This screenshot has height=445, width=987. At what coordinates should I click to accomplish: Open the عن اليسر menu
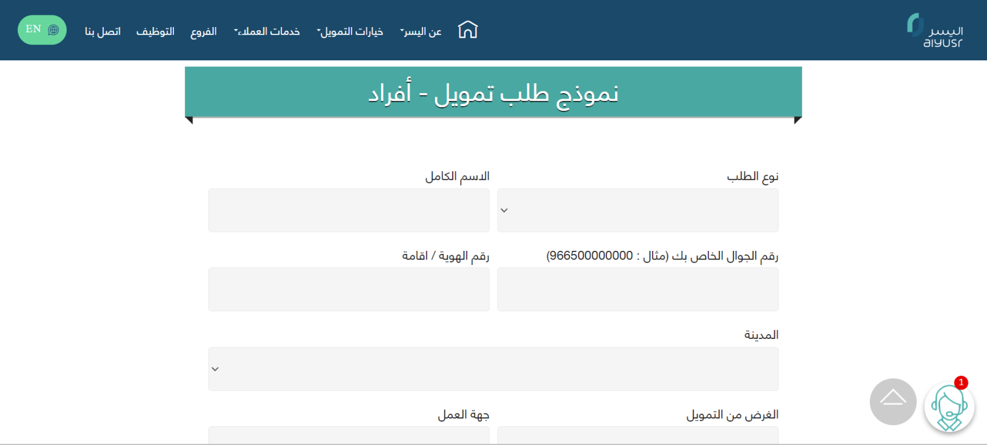pyautogui.click(x=421, y=31)
